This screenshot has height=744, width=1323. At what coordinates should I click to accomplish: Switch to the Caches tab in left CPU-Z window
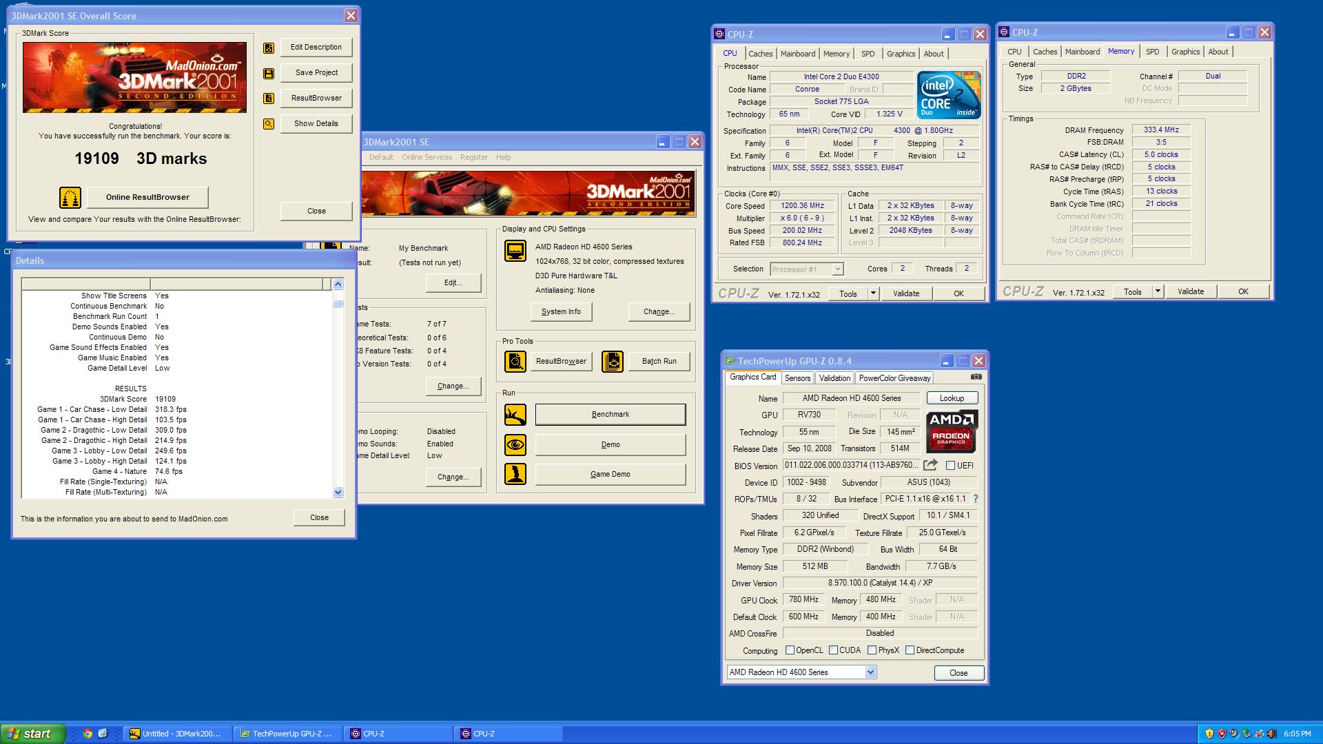[760, 54]
